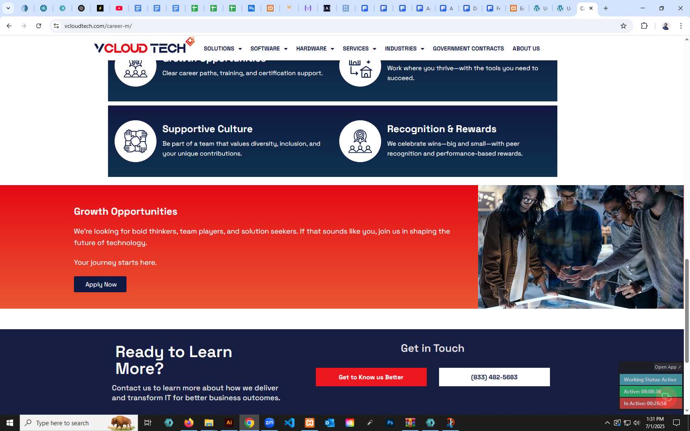
Task: Go back to previous page
Action: 9,26
